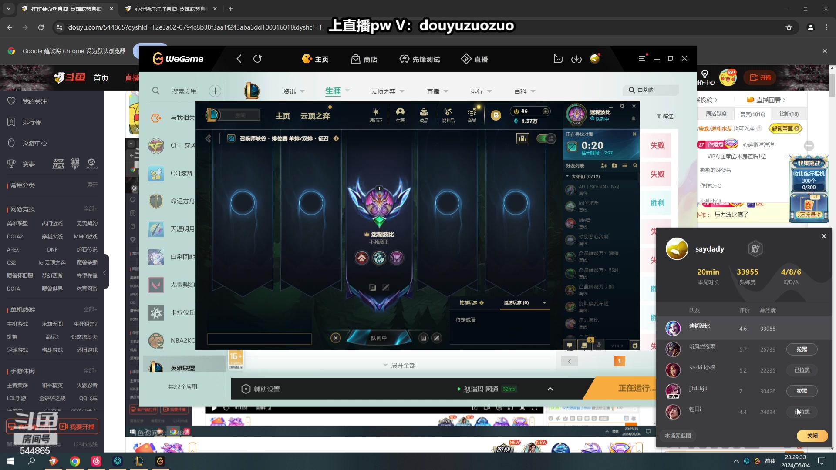Screen dimensions: 836x470
Task: Close the 正在寻找对局 queue timer panel
Action: (634, 134)
